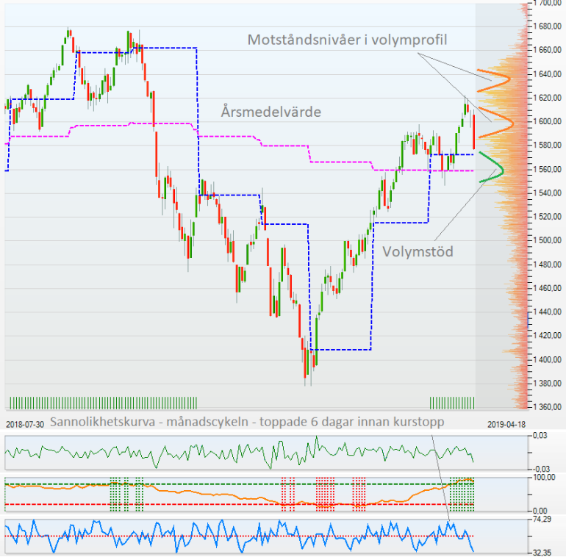566x557 pixels.
Task: Click the green momentum line in the first sub-panel
Action: pyautogui.click(x=240, y=453)
